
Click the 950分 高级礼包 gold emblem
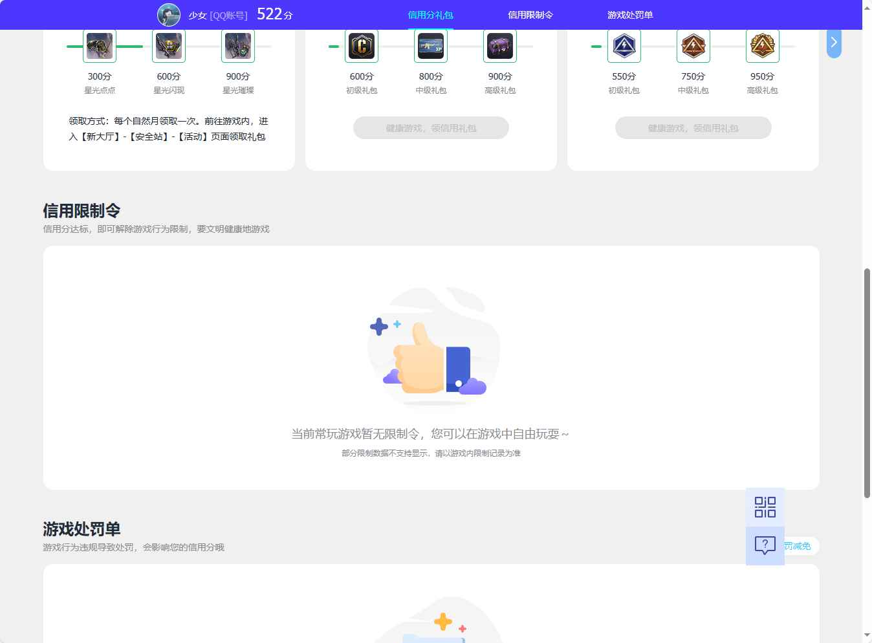(763, 46)
